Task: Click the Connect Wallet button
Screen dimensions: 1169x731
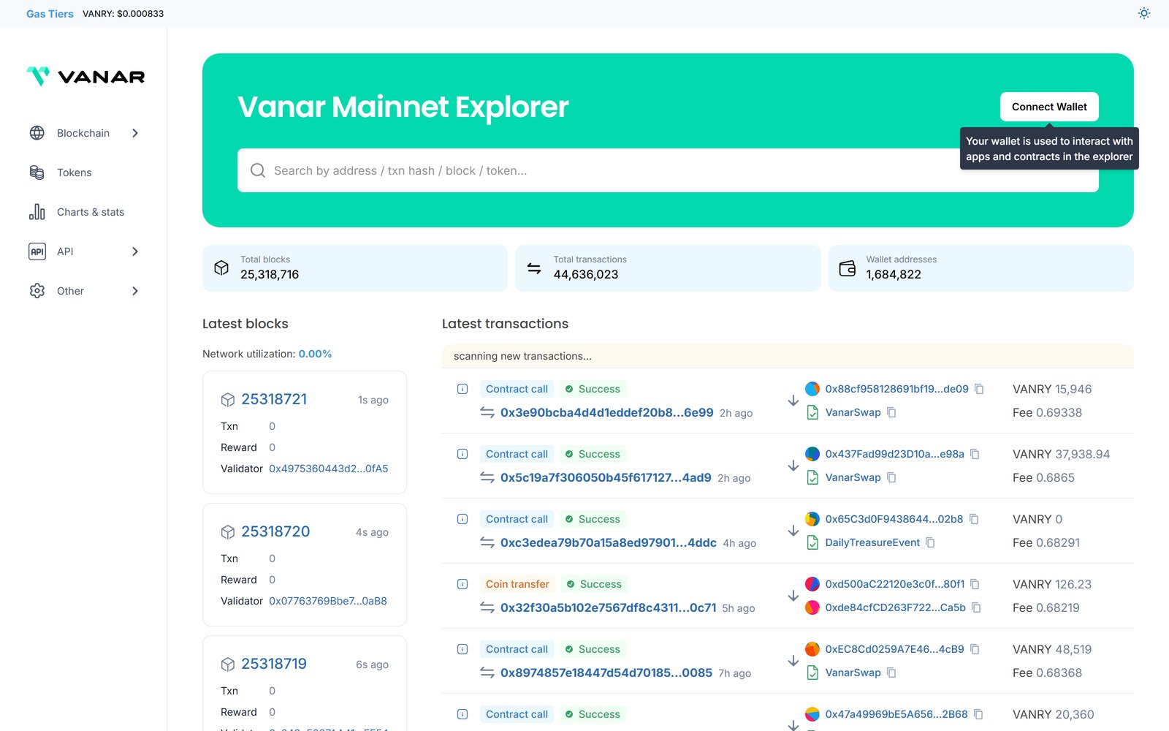Action: [x=1049, y=107]
